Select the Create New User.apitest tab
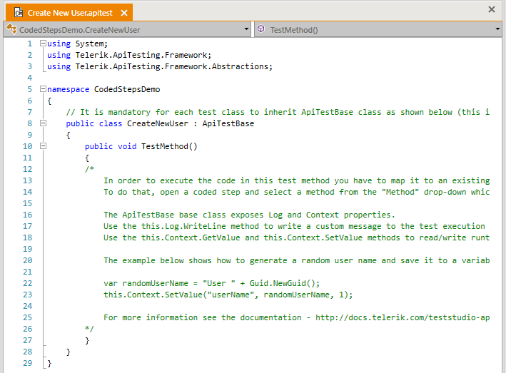The image size is (506, 373). [69, 13]
